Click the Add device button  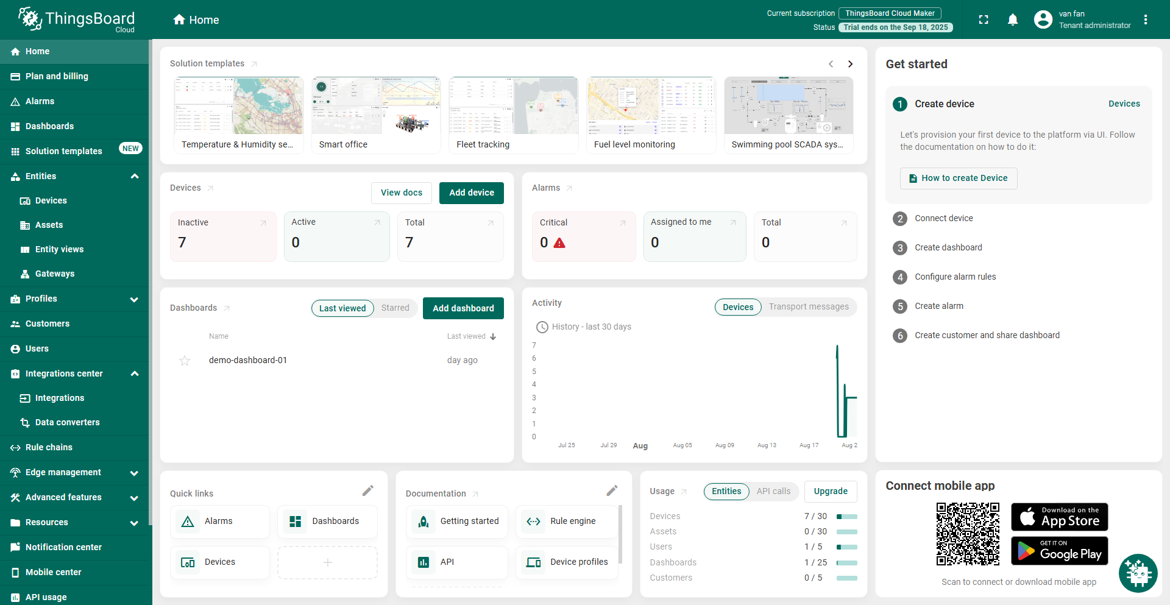tap(472, 193)
